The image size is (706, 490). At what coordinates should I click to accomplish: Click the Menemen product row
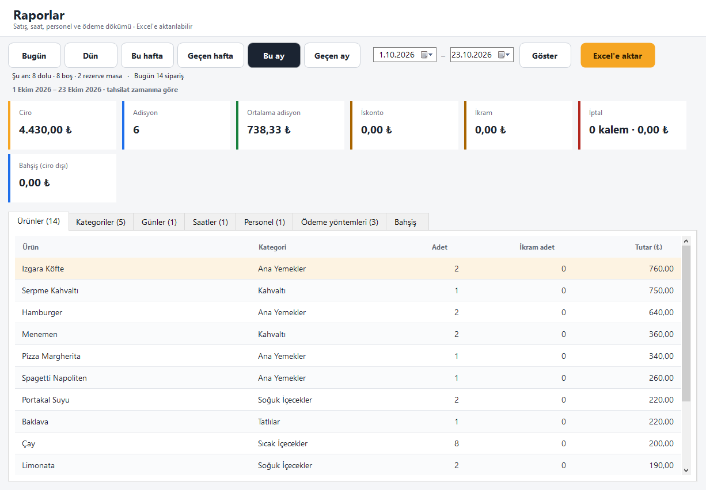click(x=348, y=334)
